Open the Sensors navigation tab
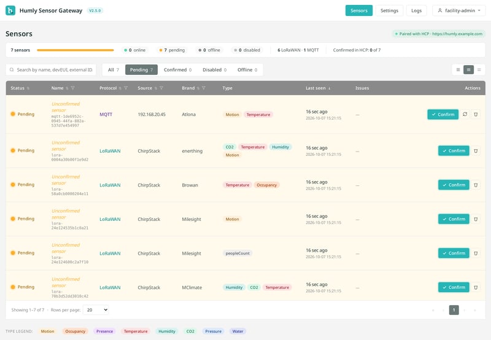491x340 pixels. click(x=359, y=10)
